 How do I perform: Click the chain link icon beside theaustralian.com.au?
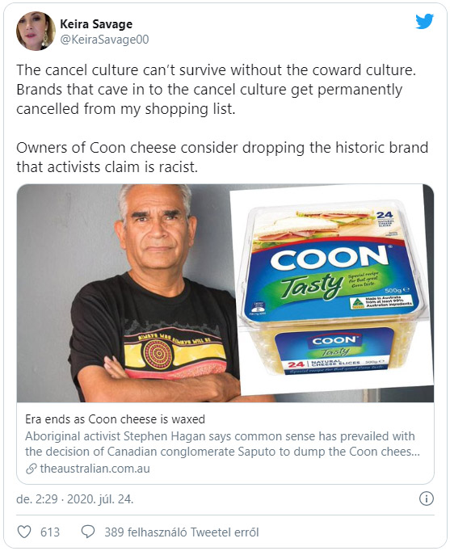pos(32,469)
